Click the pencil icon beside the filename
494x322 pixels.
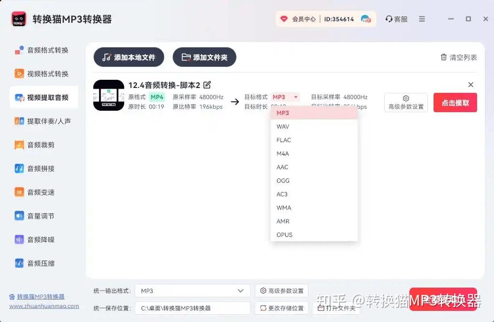tap(207, 85)
